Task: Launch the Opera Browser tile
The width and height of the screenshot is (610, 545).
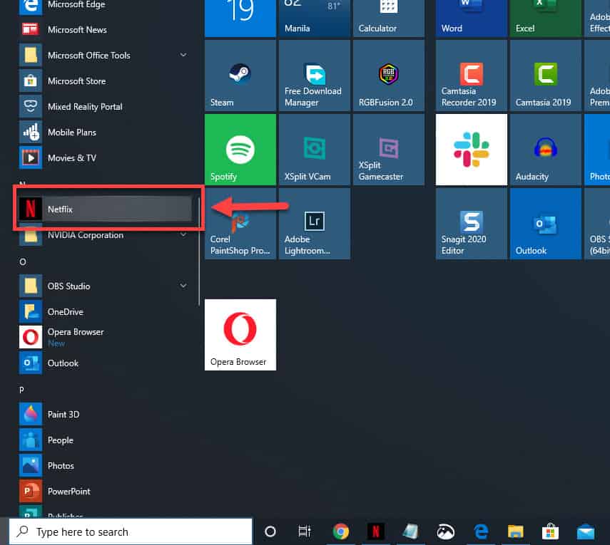Action: click(240, 335)
